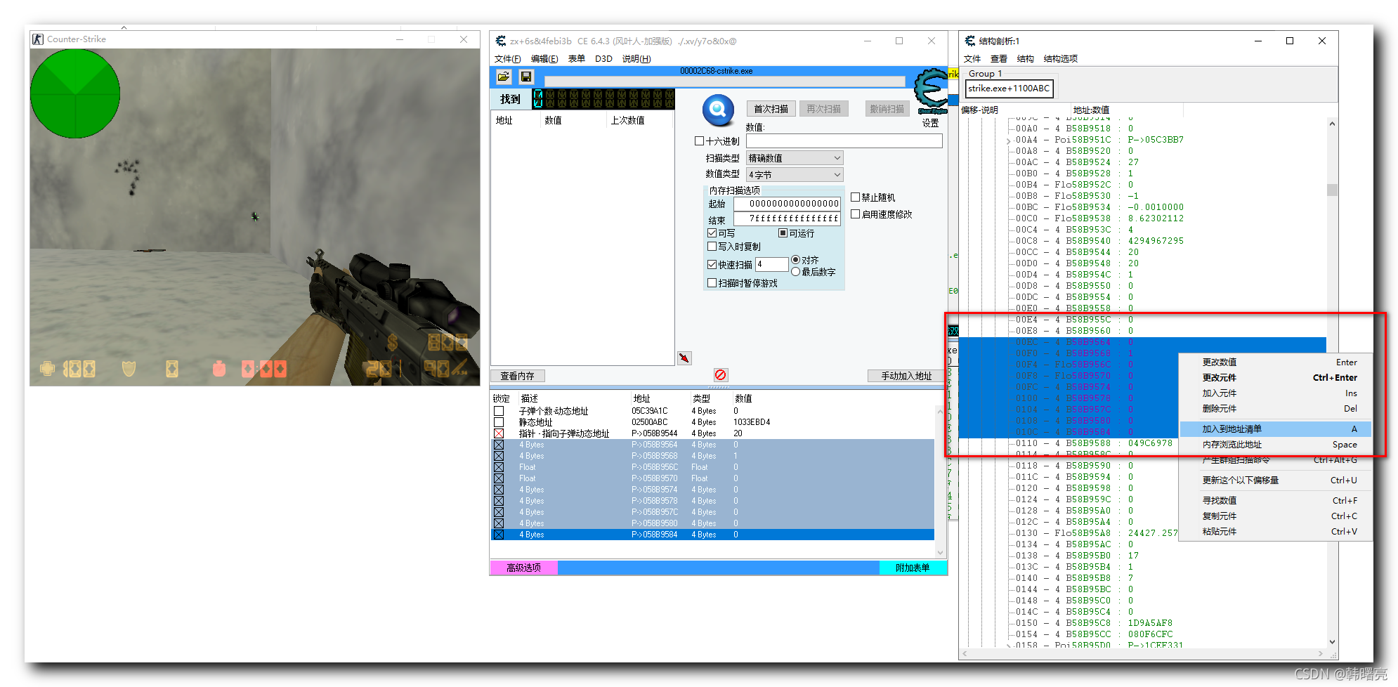Click the 手动加入地址 button
1398x687 pixels.
point(906,376)
